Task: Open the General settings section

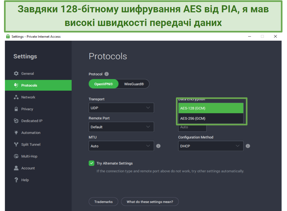Action: [x=38, y=73]
